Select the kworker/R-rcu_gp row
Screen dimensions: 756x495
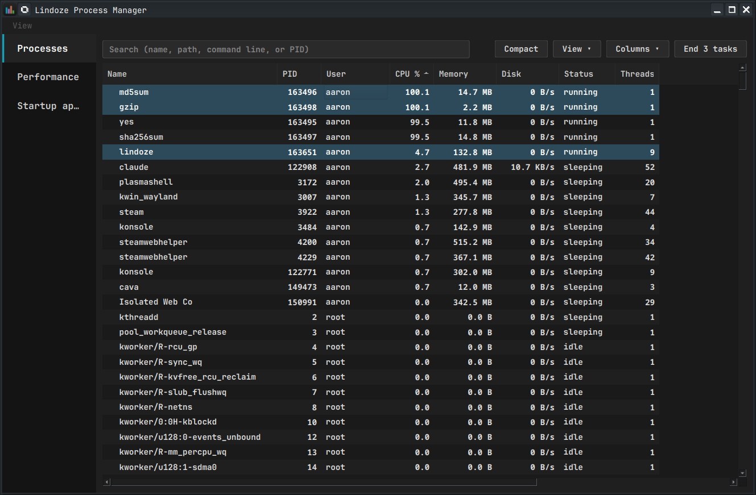(381, 347)
